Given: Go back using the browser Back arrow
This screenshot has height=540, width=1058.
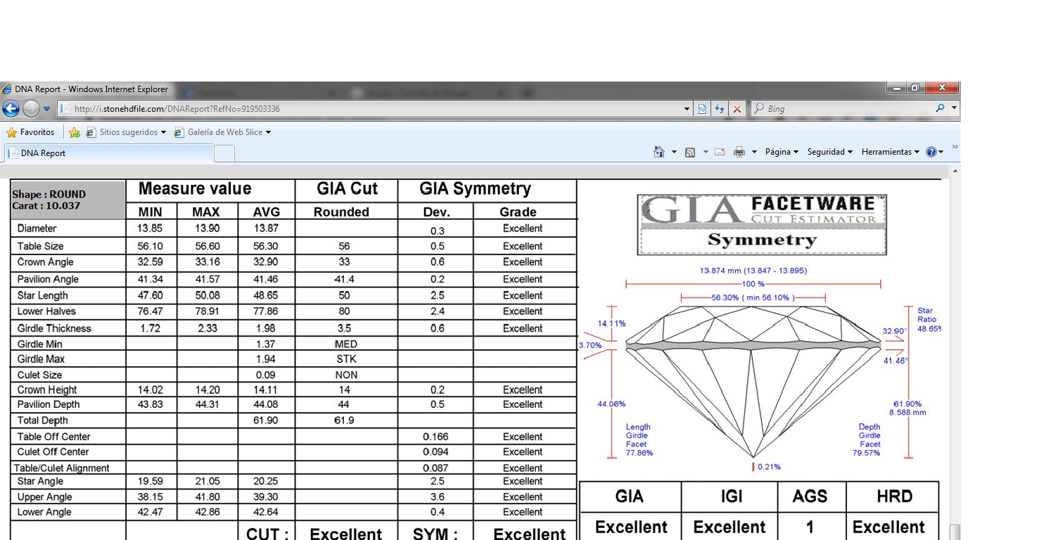Looking at the screenshot, I should tap(11, 109).
